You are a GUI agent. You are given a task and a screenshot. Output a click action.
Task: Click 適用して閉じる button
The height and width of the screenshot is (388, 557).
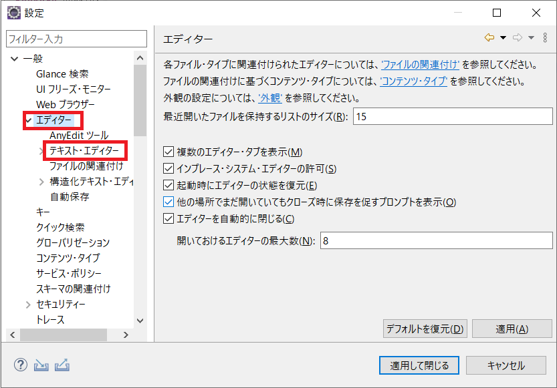[x=419, y=365]
